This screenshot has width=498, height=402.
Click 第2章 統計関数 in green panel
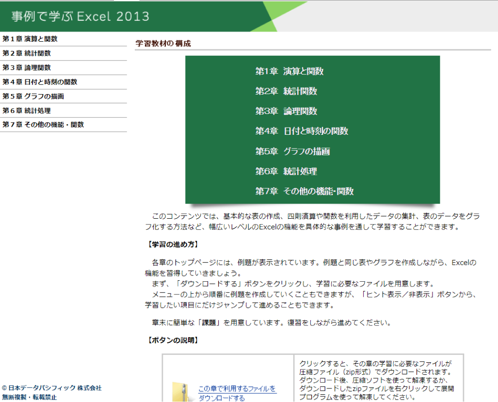click(286, 92)
